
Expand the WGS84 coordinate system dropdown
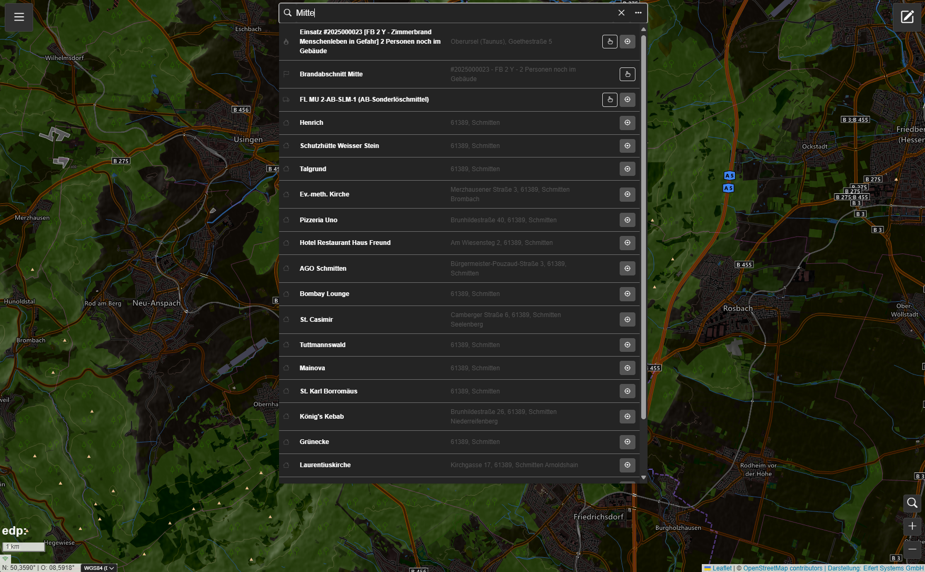pyautogui.click(x=99, y=568)
